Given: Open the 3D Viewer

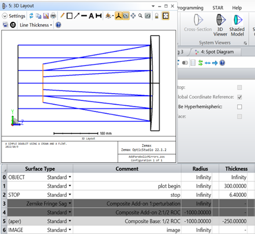Looking at the screenshot, I should coord(220,25).
